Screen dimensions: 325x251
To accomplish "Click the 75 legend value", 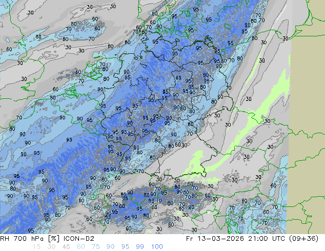I will pos(95,247).
